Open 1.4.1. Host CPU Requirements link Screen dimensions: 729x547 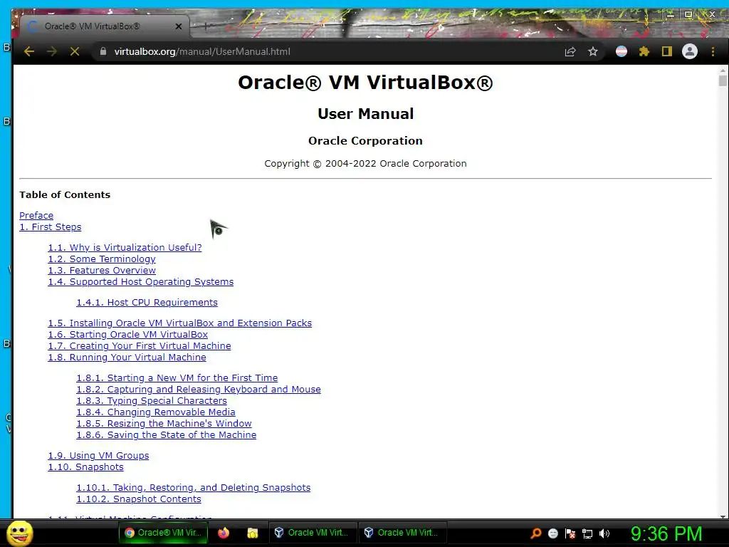point(147,302)
